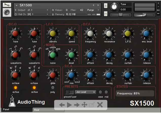The width and height of the screenshot is (161, 113).
Task: Click the D.C.F. sustain knob
Action: point(128,55)
